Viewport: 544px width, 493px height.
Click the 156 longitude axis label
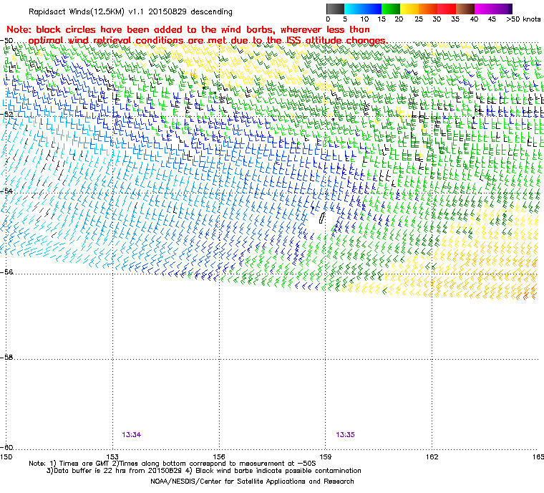point(219,456)
